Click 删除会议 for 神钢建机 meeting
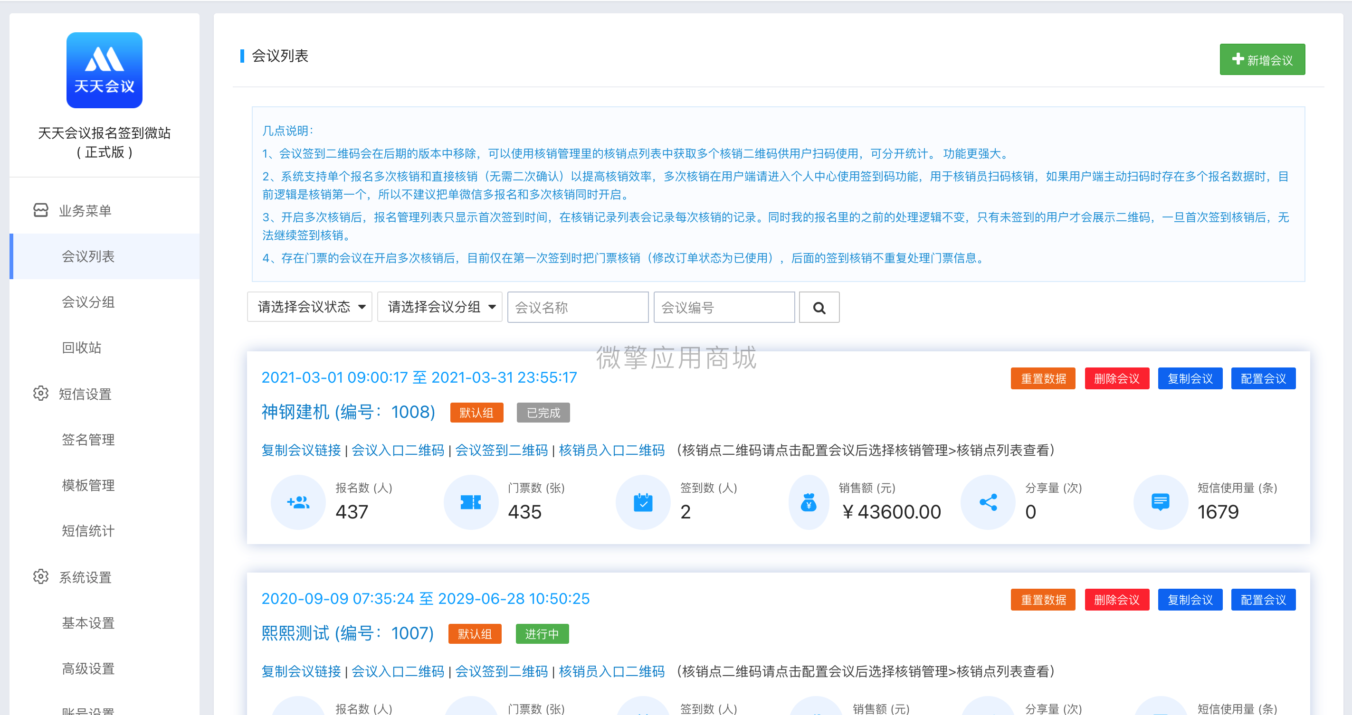Viewport: 1352px width, 715px height. point(1116,379)
